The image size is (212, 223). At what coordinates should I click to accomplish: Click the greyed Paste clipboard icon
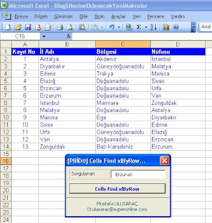tap(95, 27)
